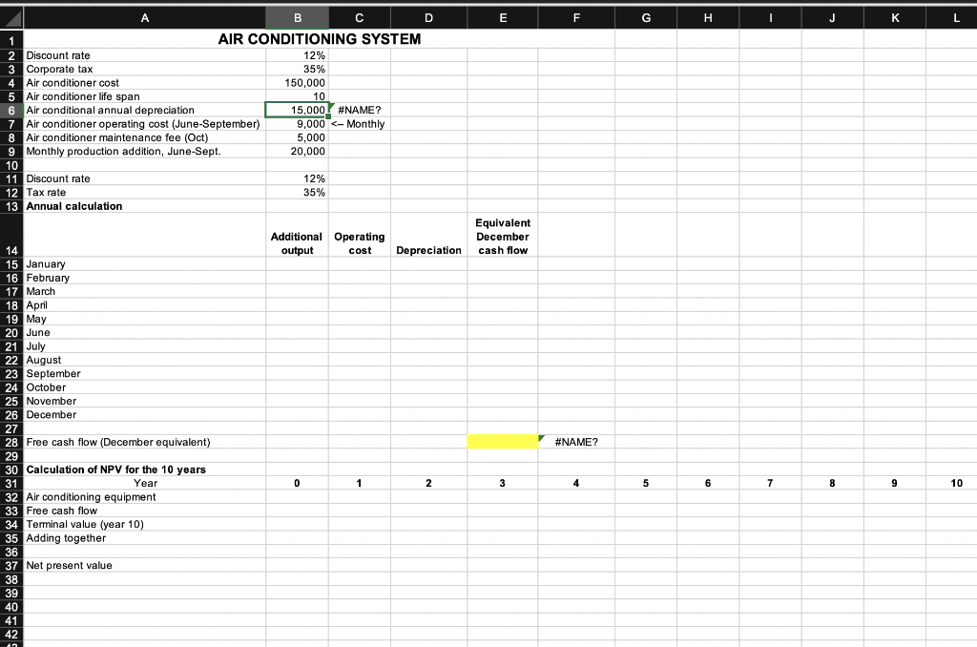Select the Equivalent December cash flow heading
Image resolution: width=977 pixels, height=647 pixels.
503,237
